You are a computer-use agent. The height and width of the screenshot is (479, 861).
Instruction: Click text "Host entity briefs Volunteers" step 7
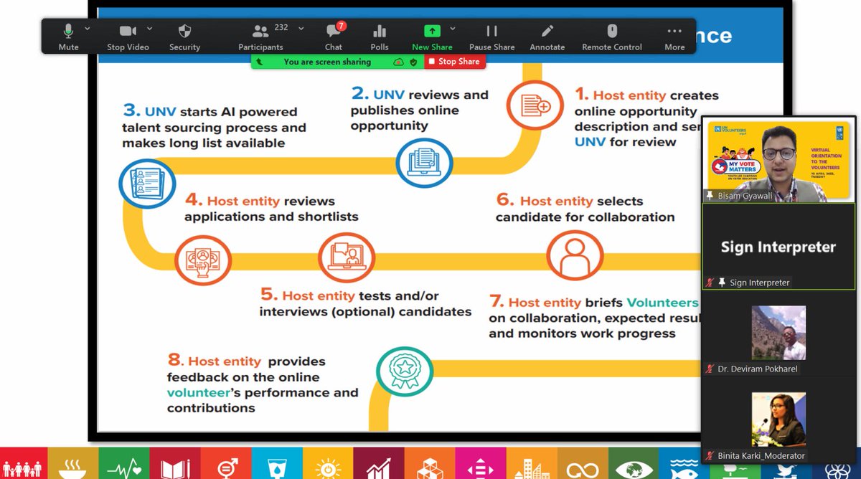pos(594,318)
